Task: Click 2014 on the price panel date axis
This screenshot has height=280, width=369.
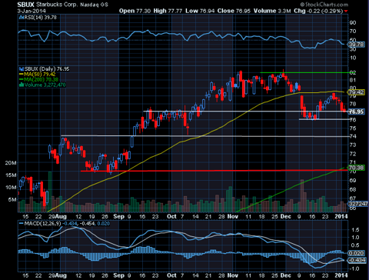Action: pyautogui.click(x=341, y=216)
